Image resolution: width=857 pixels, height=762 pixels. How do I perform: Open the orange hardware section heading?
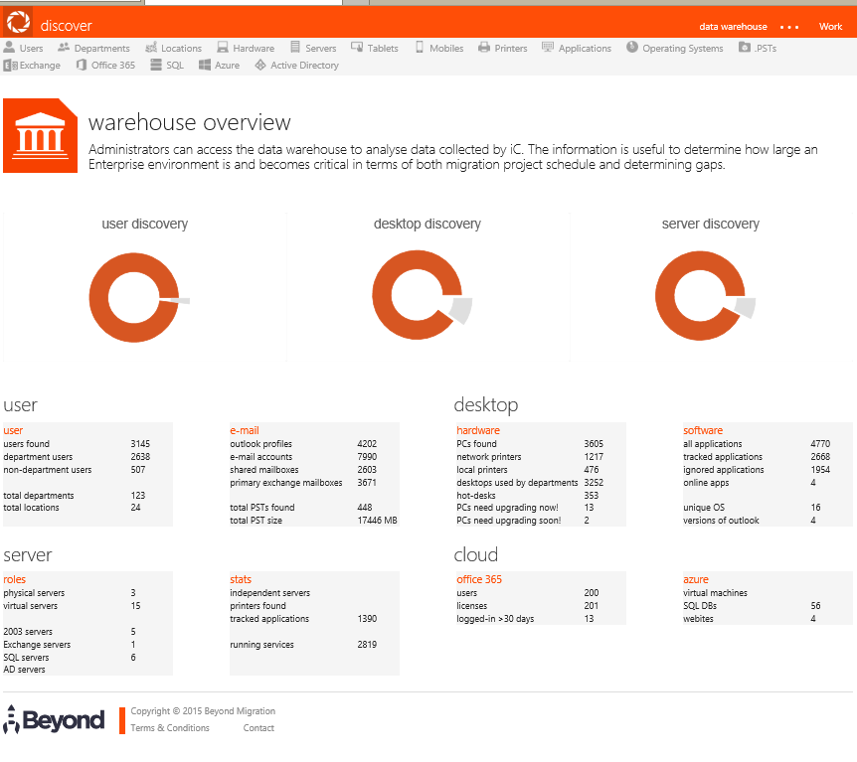478,430
